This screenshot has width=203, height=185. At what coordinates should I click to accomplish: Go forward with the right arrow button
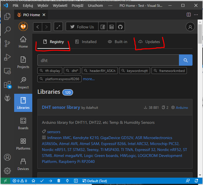[x=46, y=27]
